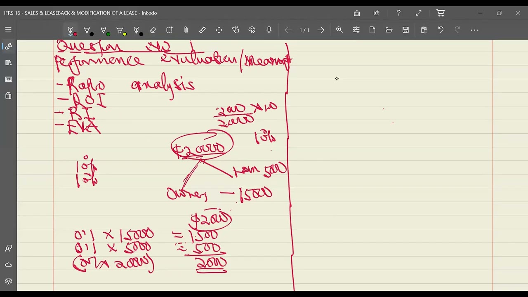
Task: Go to the previous page
Action: 288,30
